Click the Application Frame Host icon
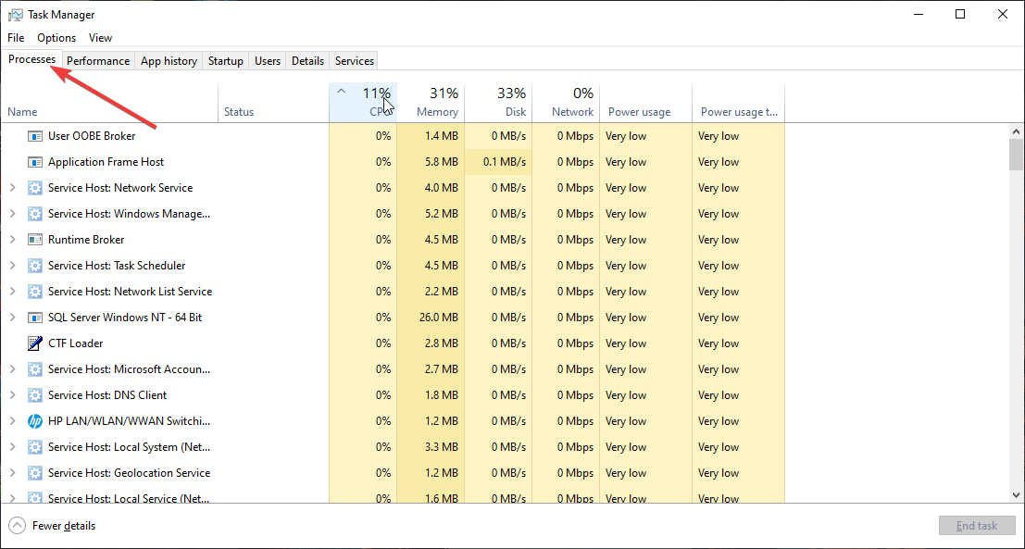Image resolution: width=1025 pixels, height=549 pixels. tap(35, 162)
